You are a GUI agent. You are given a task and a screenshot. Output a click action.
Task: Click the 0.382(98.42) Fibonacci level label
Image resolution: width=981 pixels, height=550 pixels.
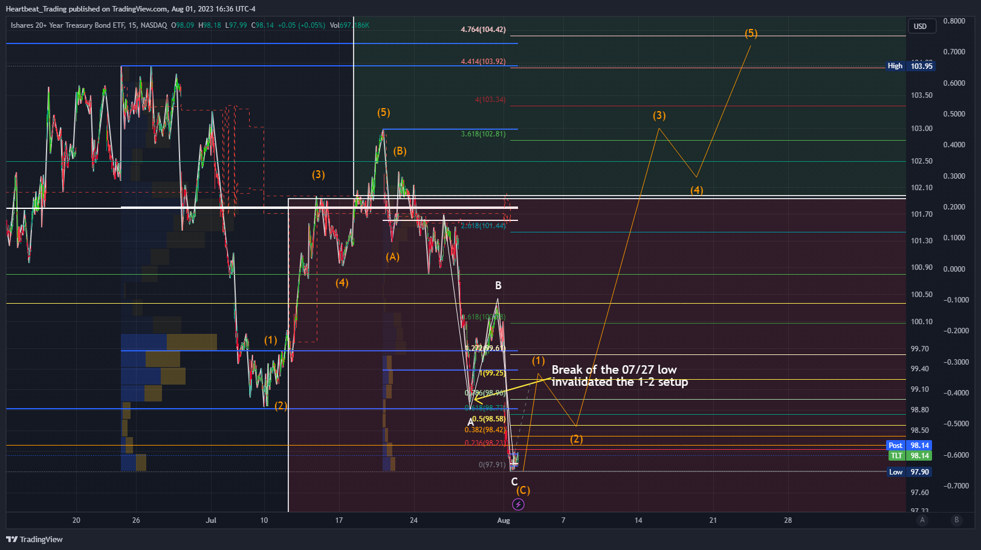485,430
